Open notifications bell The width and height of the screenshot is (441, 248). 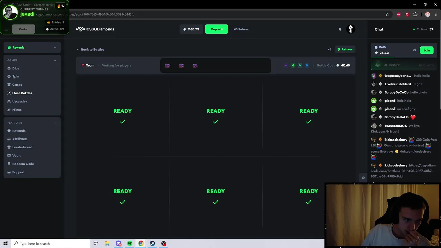[x=340, y=29]
